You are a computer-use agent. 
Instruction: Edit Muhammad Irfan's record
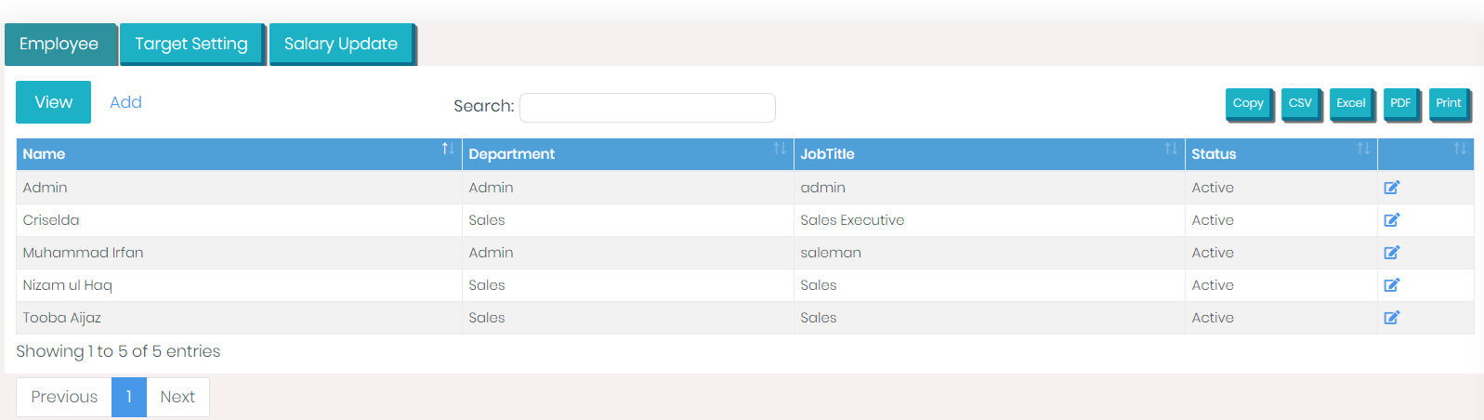1391,253
